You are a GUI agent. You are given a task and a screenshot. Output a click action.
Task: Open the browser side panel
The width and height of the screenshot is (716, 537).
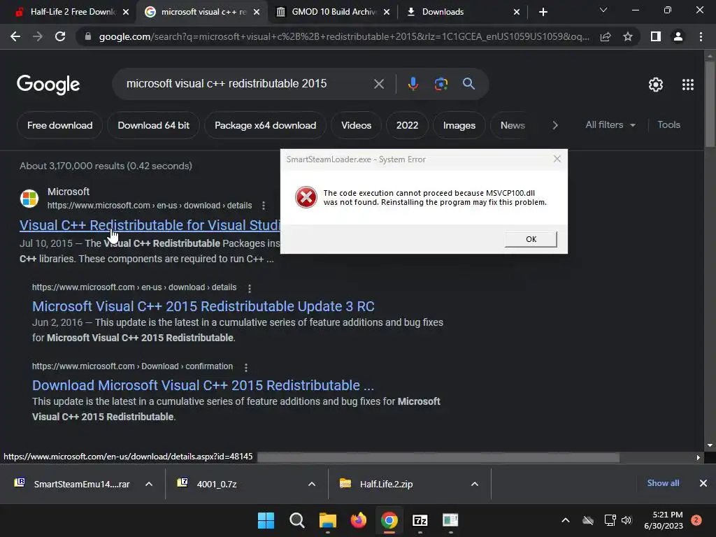tap(656, 36)
